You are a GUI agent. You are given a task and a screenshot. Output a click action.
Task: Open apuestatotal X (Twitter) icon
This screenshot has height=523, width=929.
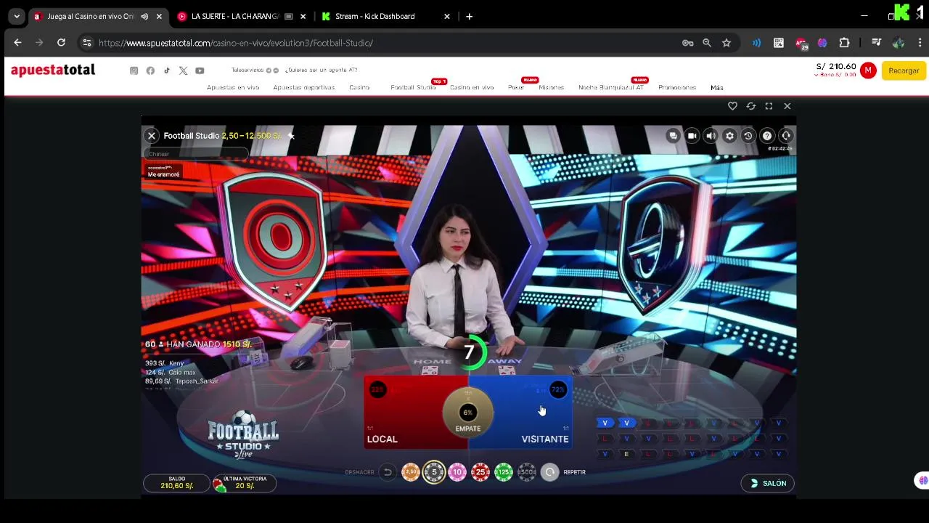[x=183, y=70]
